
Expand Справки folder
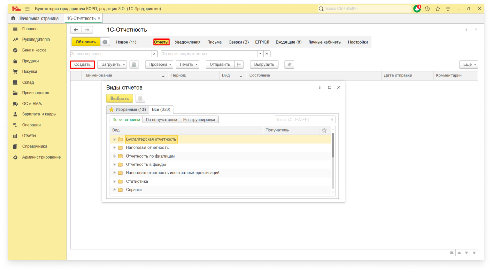pos(114,190)
